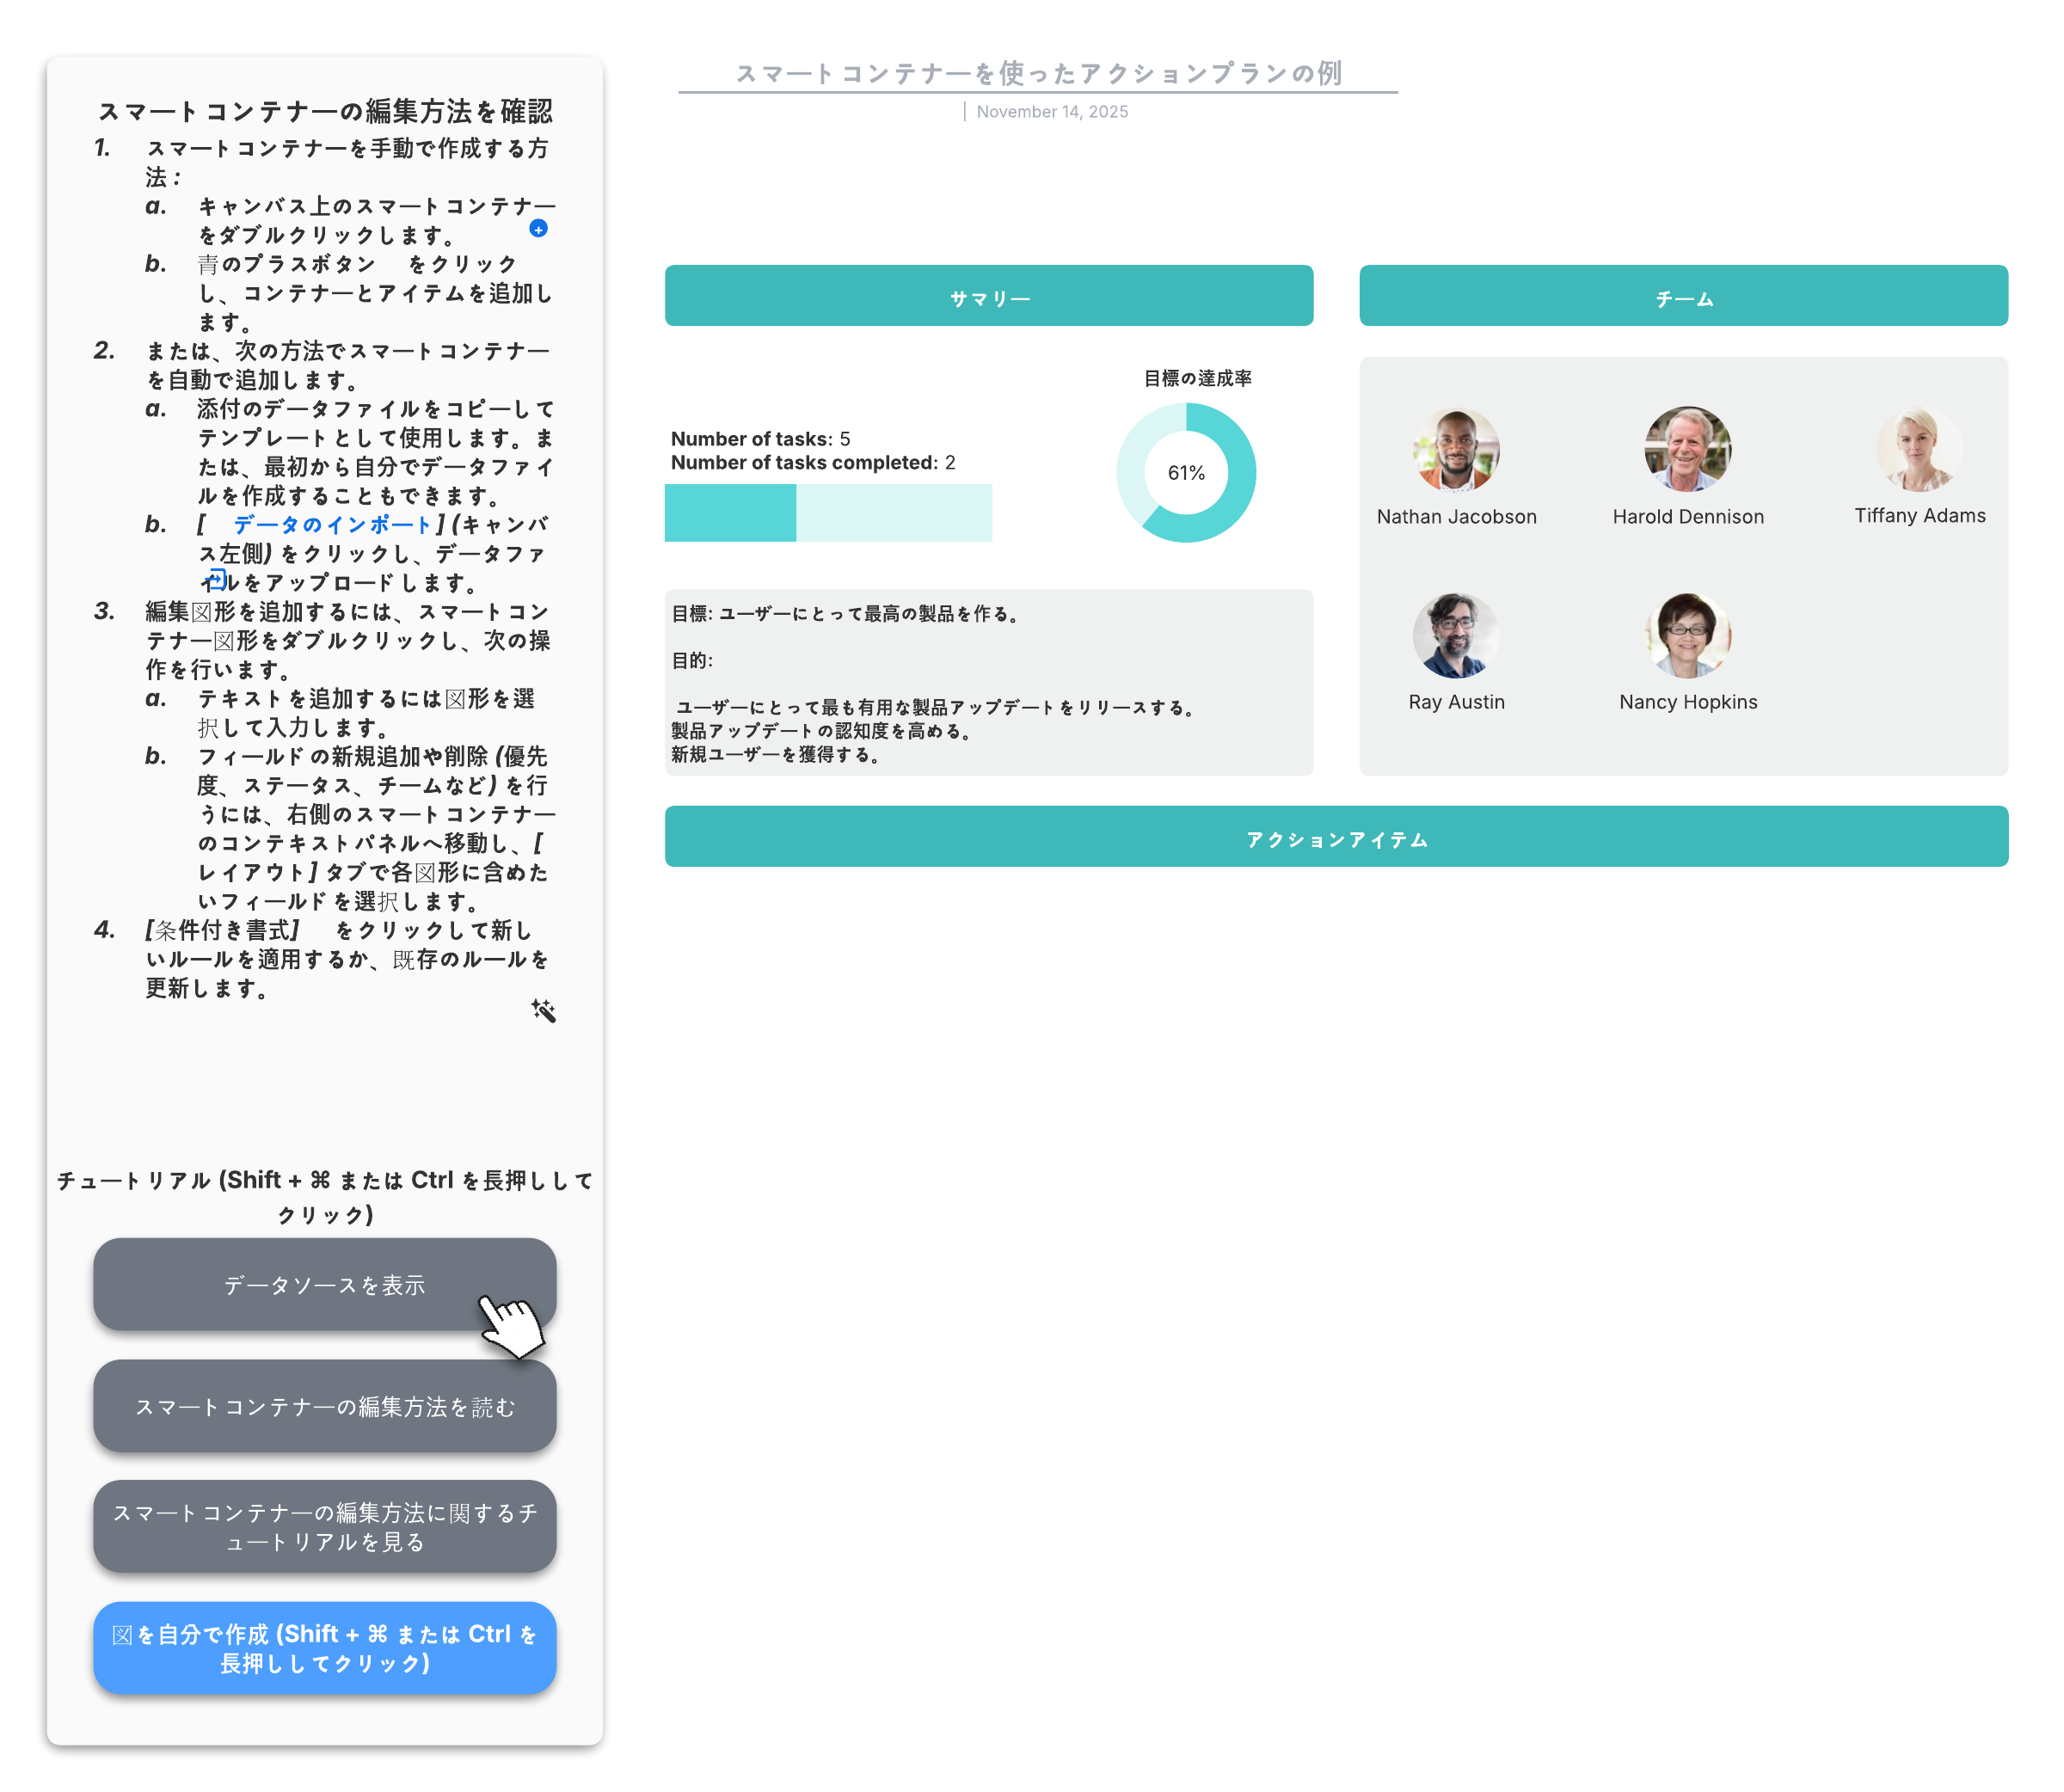
Task: Click the blue plus button icon
Action: pos(538,229)
